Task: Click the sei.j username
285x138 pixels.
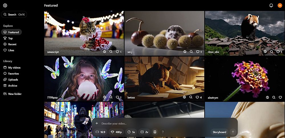Action: (x=130, y=52)
